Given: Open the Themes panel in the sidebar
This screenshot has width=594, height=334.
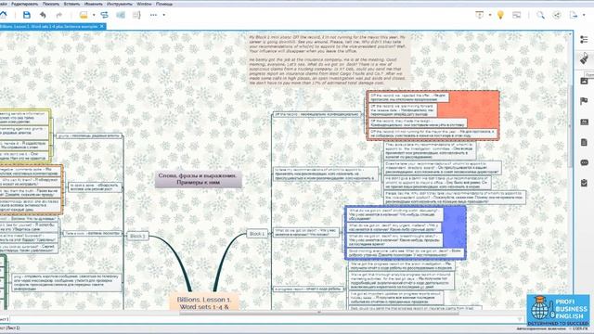Looking at the screenshot, I should [584, 122].
